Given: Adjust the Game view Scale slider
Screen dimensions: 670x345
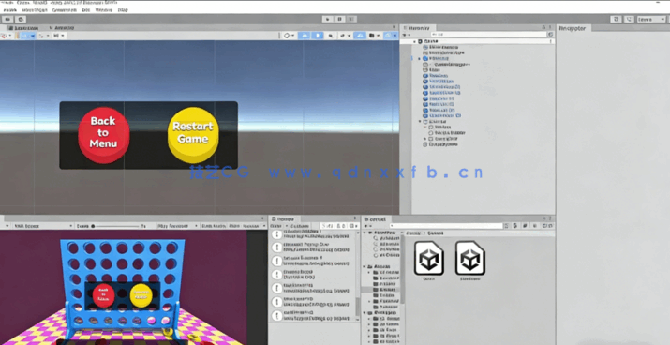Looking at the screenshot, I should click(x=115, y=226).
